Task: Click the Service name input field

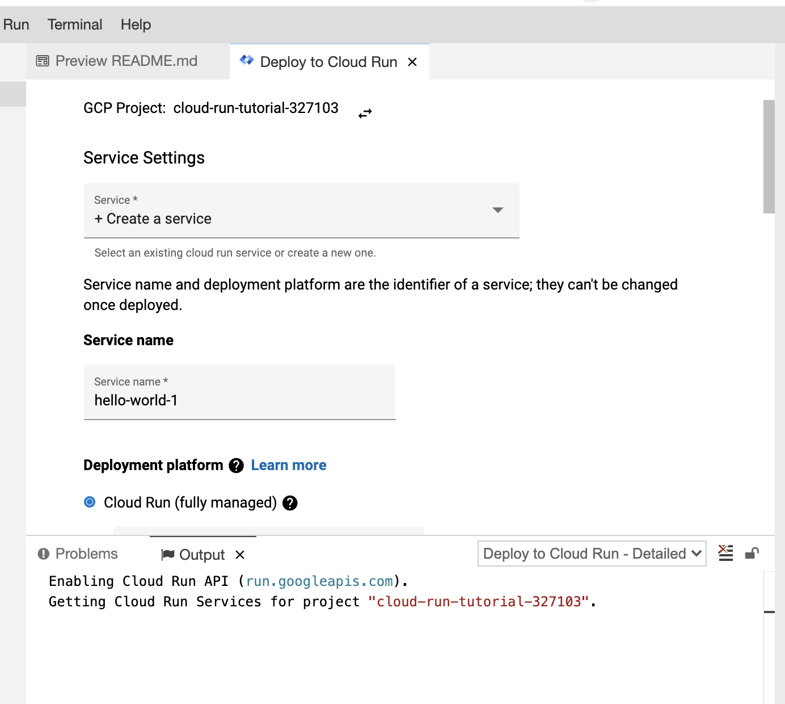Action: coord(239,392)
